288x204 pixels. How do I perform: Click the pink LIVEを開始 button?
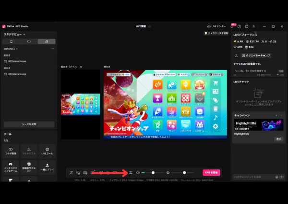211,173
